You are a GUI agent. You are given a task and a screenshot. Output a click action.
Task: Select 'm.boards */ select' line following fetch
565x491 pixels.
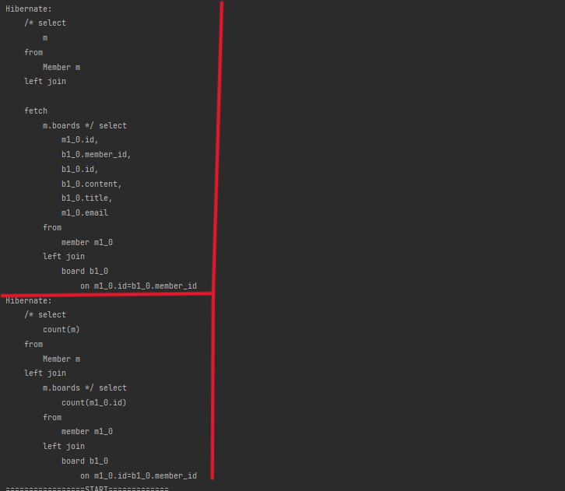point(85,125)
